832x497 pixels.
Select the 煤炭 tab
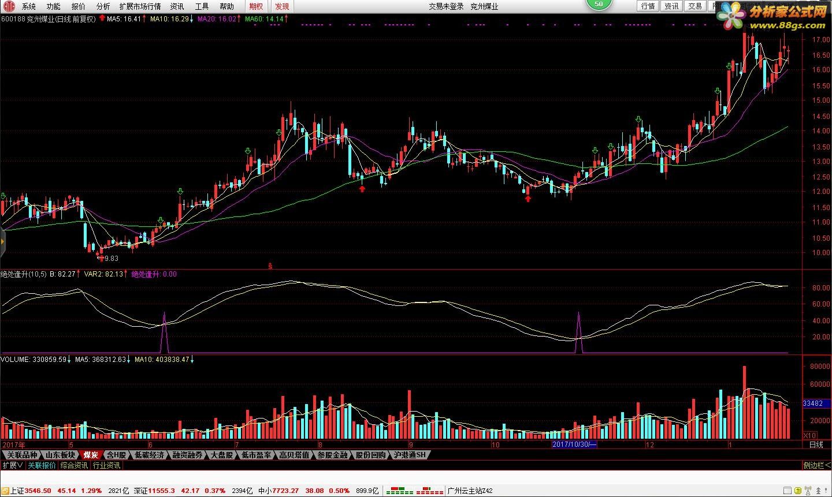click(x=91, y=455)
